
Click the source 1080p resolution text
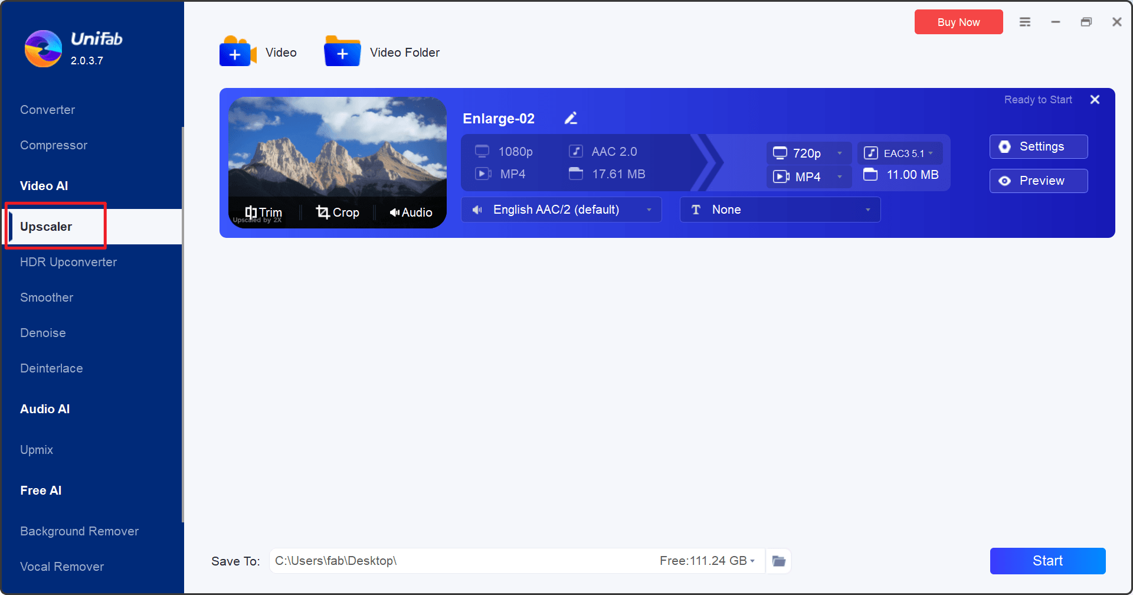pos(515,152)
